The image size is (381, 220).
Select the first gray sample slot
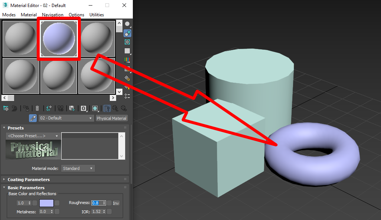[21, 39]
